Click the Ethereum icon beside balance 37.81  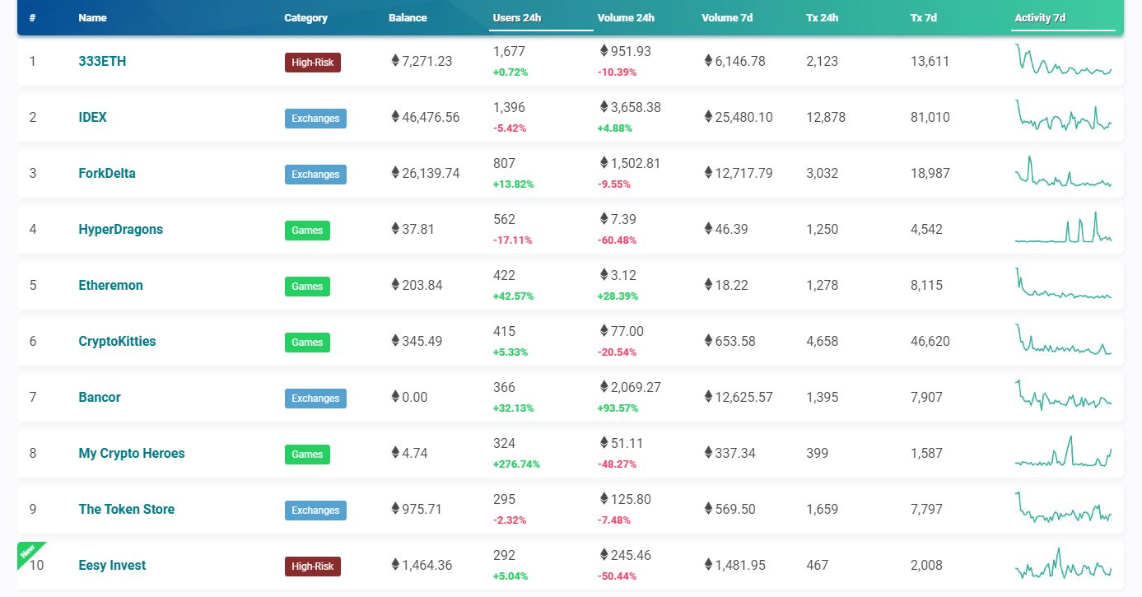click(x=395, y=229)
